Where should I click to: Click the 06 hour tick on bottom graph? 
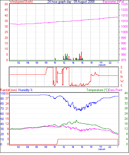pyautogui.click(x=37, y=147)
